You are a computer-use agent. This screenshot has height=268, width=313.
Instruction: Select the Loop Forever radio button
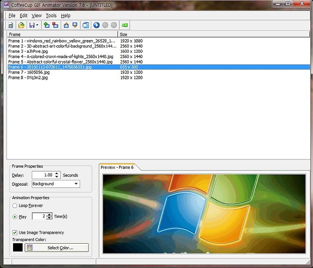(x=15, y=205)
